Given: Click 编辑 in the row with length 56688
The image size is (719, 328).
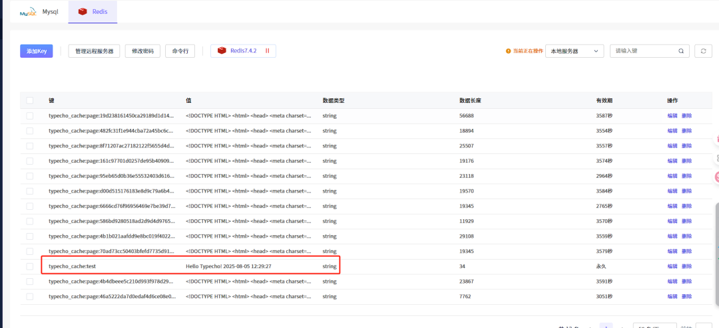Looking at the screenshot, I should click(672, 116).
